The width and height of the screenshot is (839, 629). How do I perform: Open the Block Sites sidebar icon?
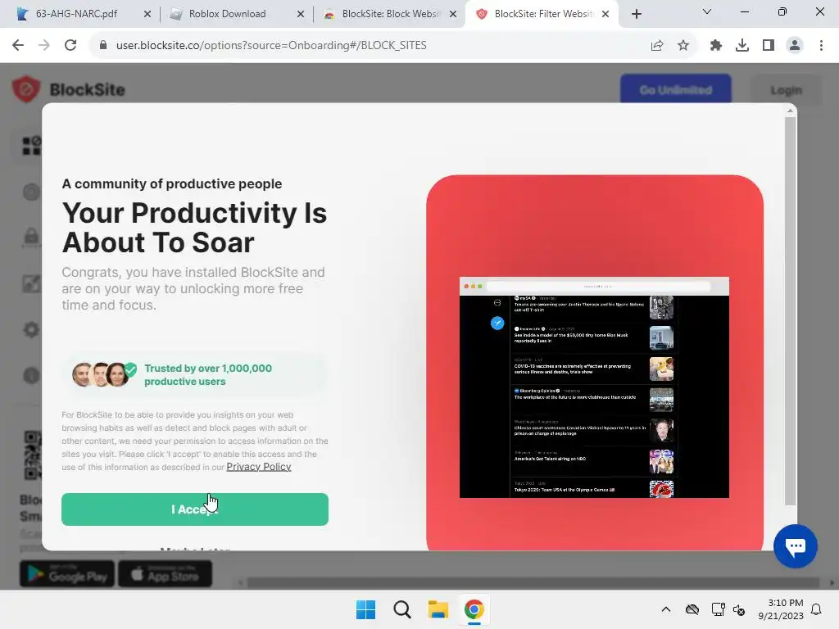(32, 146)
